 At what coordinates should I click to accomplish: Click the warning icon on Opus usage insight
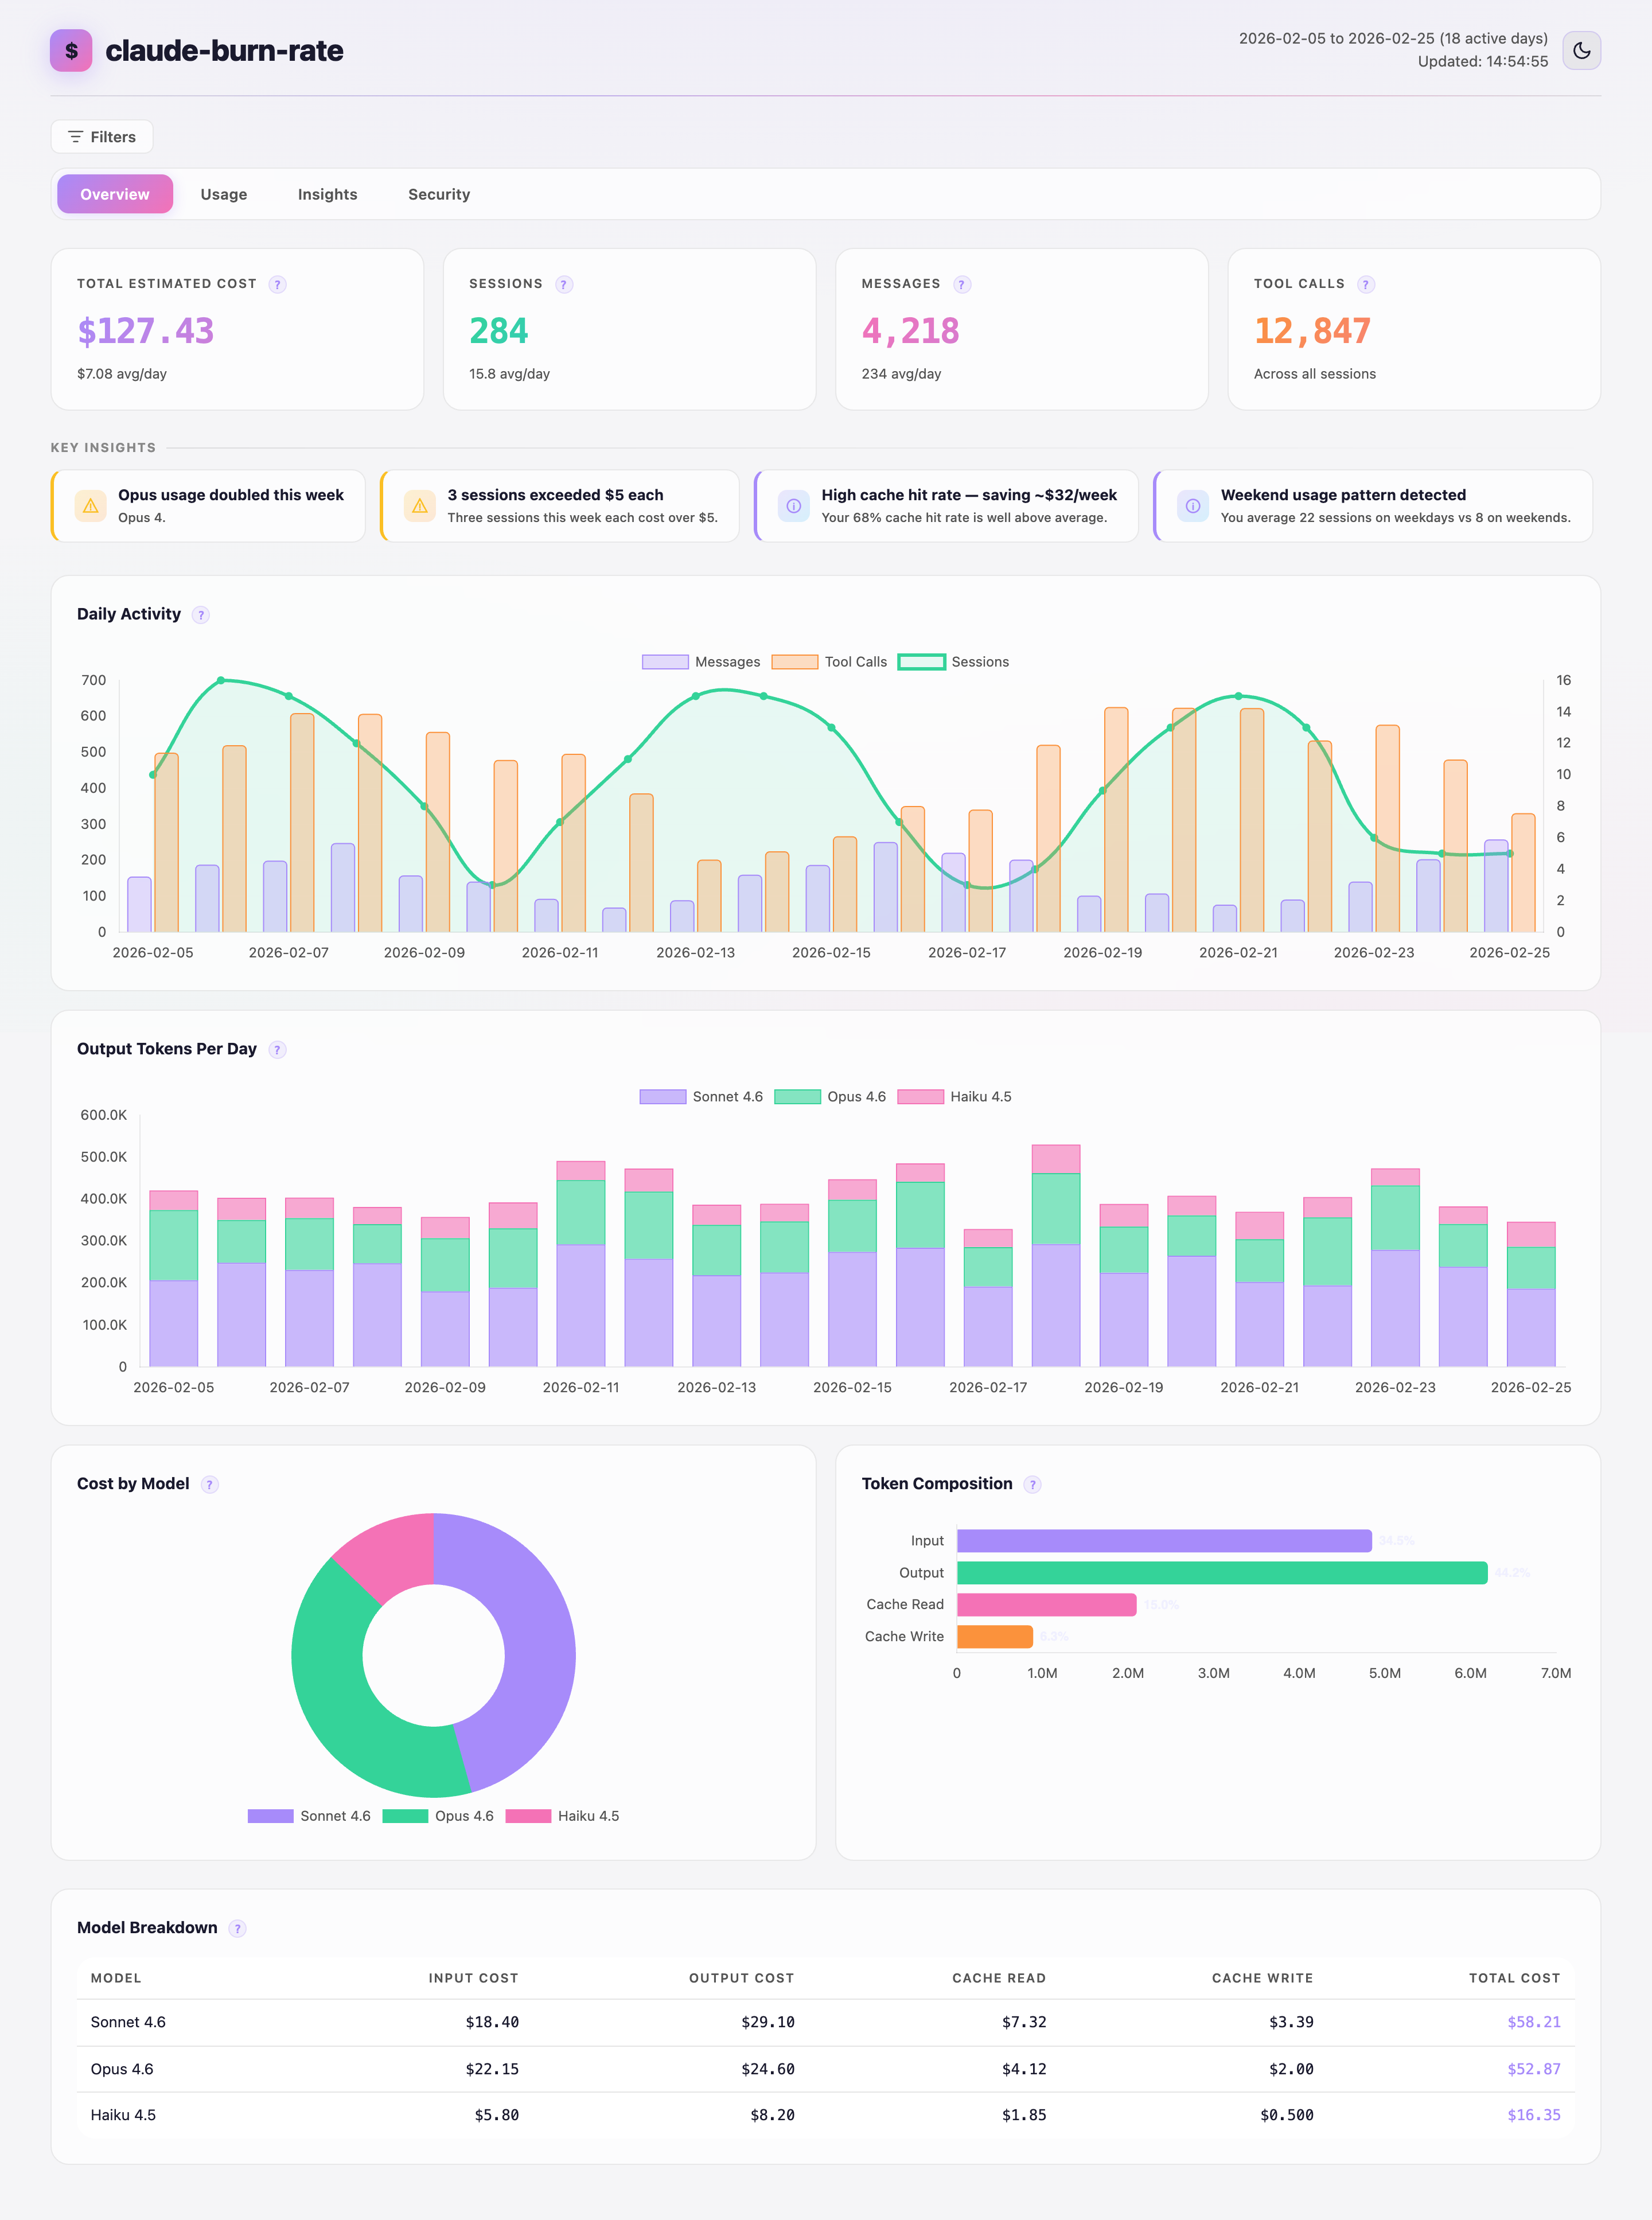tap(90, 506)
